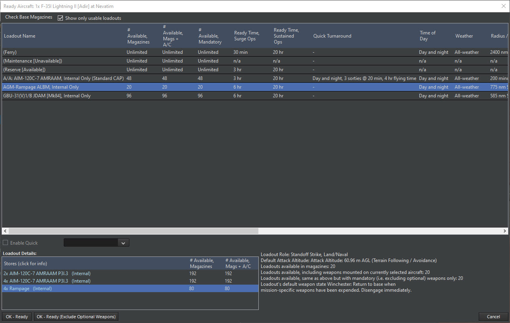
Task: Click the Weather column header
Action: pyautogui.click(x=471, y=36)
